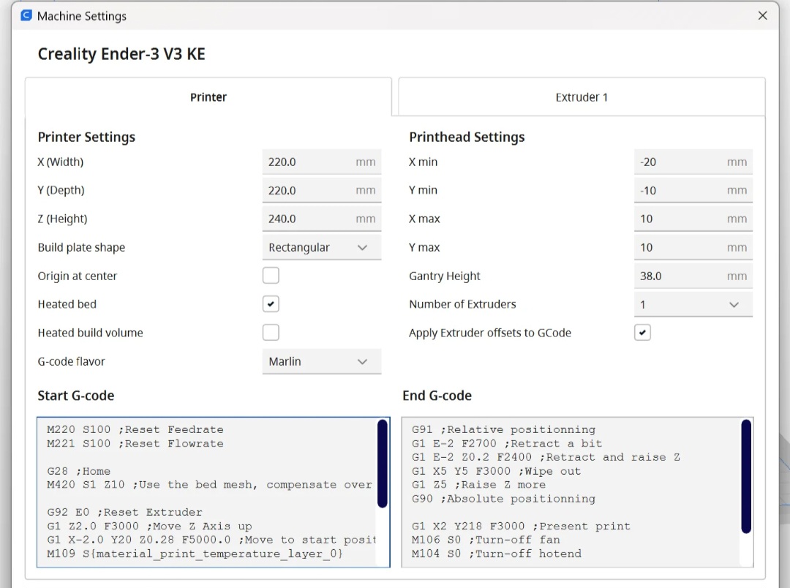
Task: Toggle the Origin at center checkbox
Action: point(271,276)
